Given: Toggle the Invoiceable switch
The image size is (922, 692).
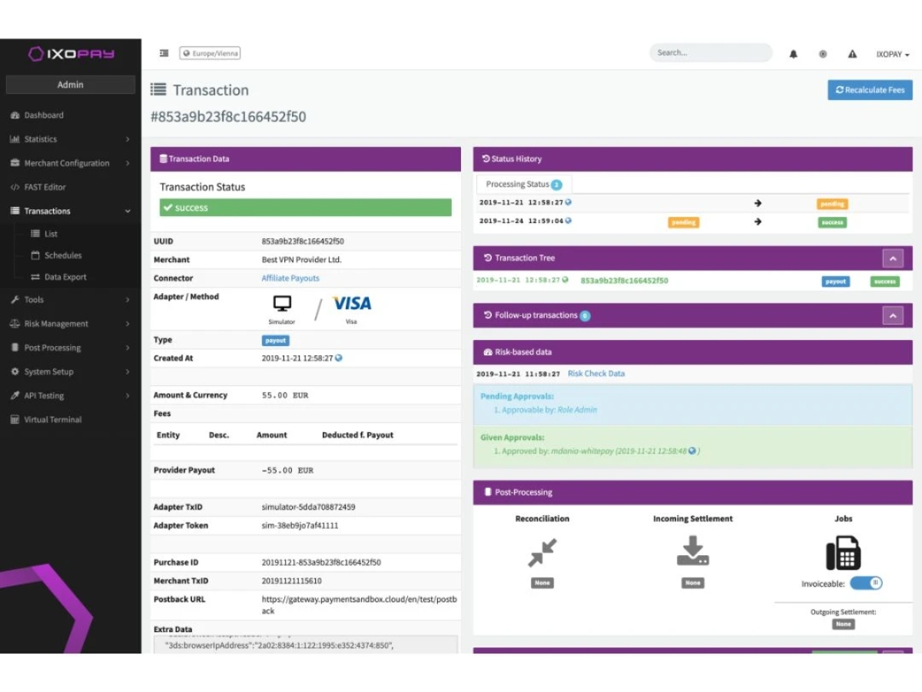Looking at the screenshot, I should tap(866, 583).
